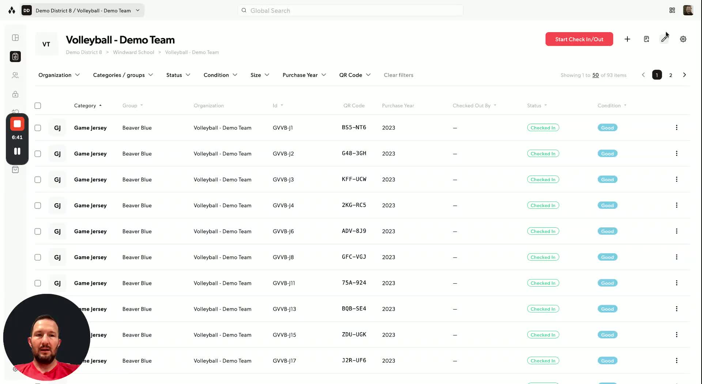Open the QR code scanner icon
The height and width of the screenshot is (384, 702).
pyautogui.click(x=672, y=10)
